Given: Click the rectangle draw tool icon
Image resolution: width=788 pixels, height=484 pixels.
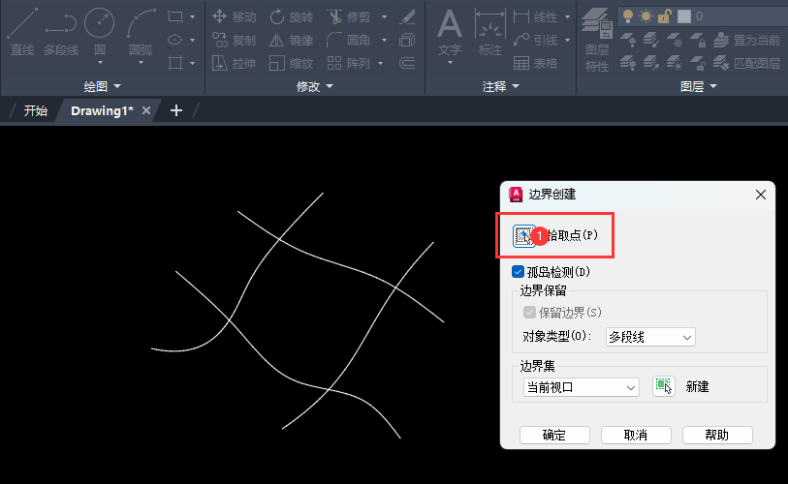Looking at the screenshot, I should pos(174,16).
